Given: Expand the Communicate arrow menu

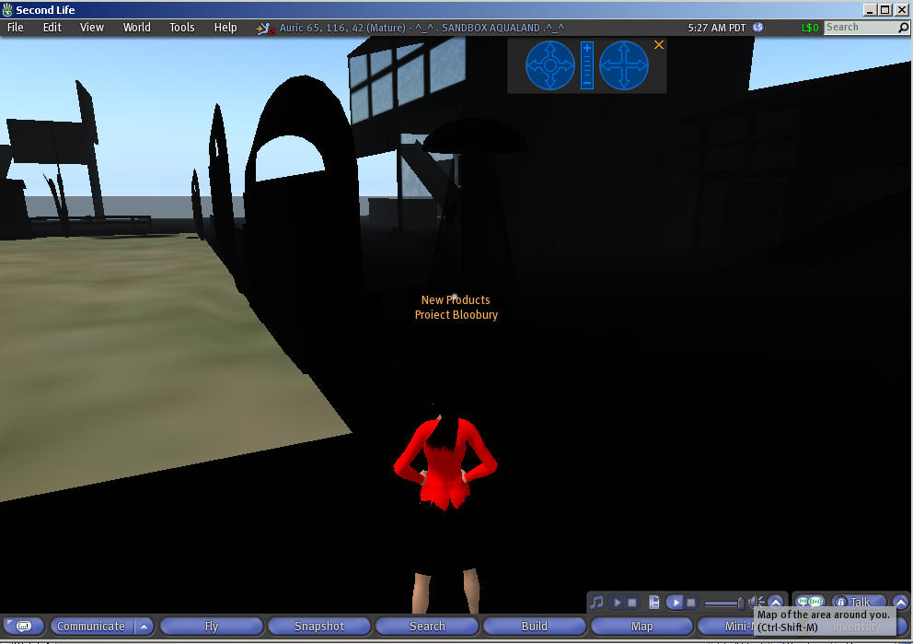Looking at the screenshot, I should [144, 626].
